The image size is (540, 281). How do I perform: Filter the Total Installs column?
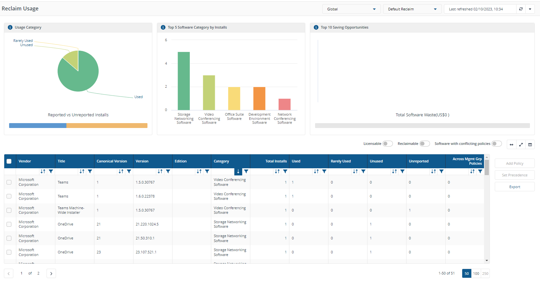pos(285,171)
